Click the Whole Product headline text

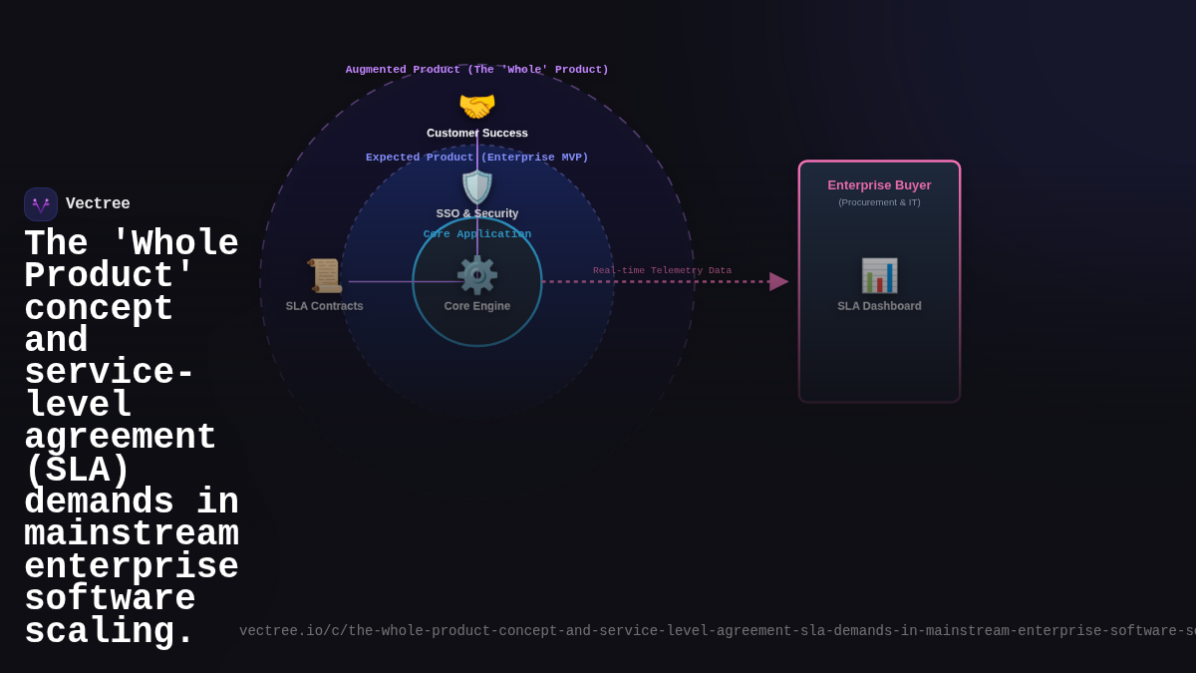click(x=132, y=436)
